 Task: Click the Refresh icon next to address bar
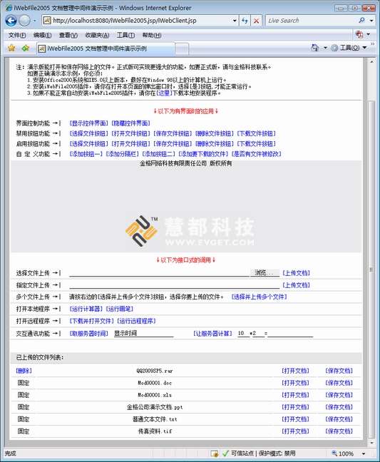pos(245,21)
